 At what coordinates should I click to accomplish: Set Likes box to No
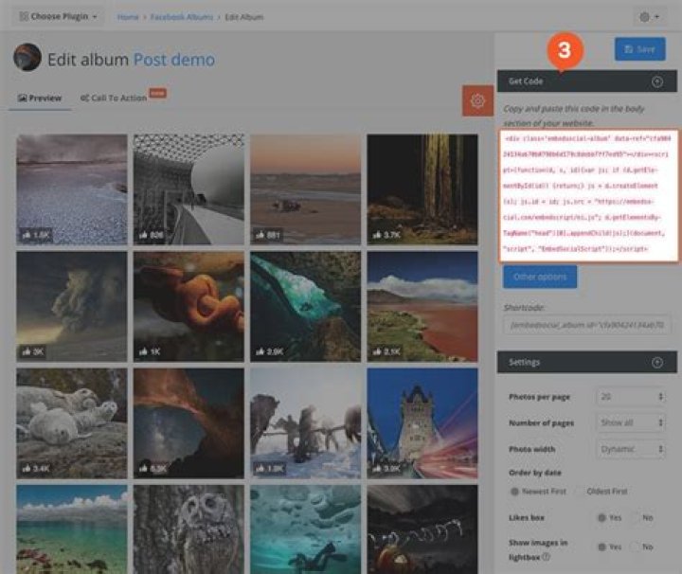tap(636, 517)
